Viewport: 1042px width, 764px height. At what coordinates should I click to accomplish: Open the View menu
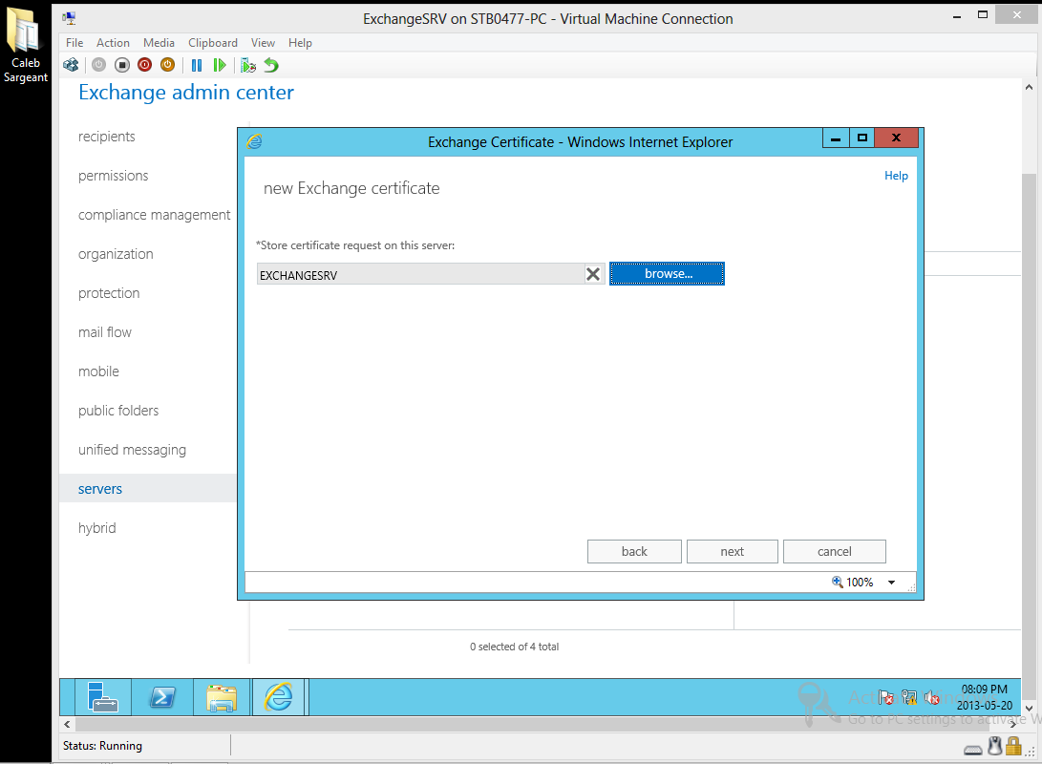[x=263, y=43]
